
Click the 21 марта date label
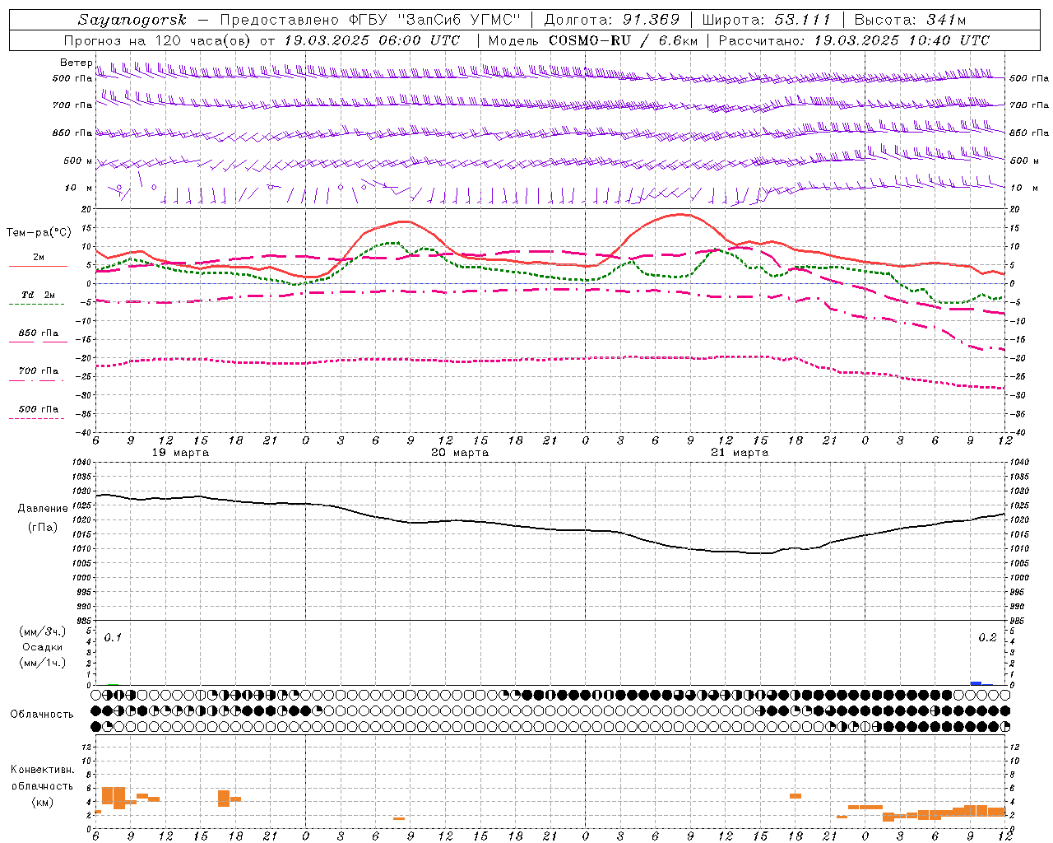click(740, 453)
